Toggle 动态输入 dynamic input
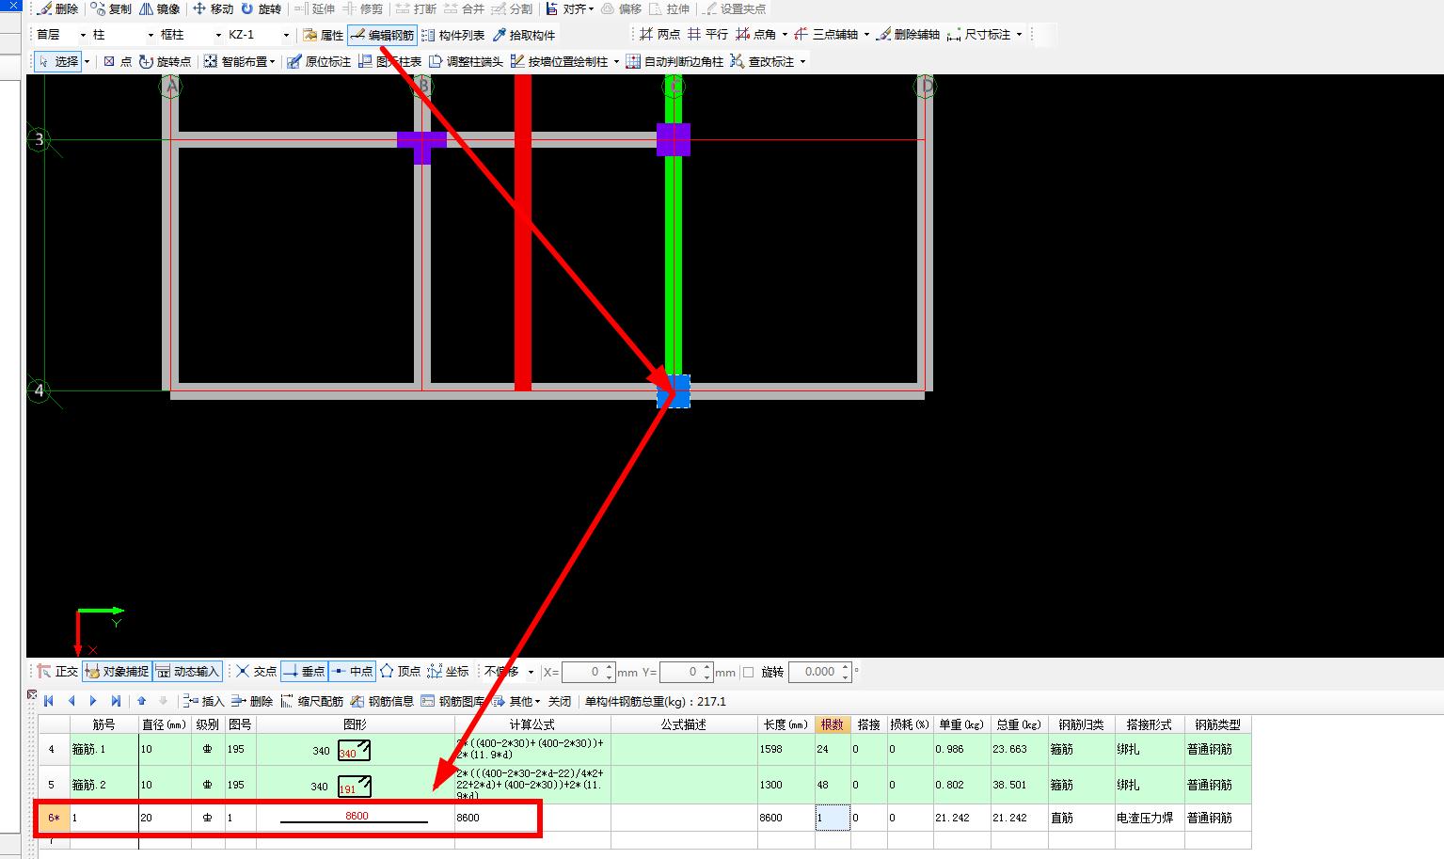 [188, 671]
